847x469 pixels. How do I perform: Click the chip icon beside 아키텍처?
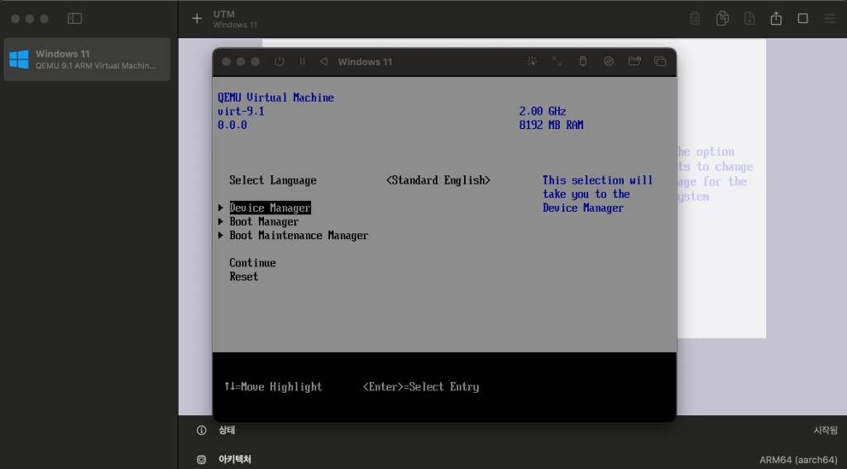coord(202,460)
